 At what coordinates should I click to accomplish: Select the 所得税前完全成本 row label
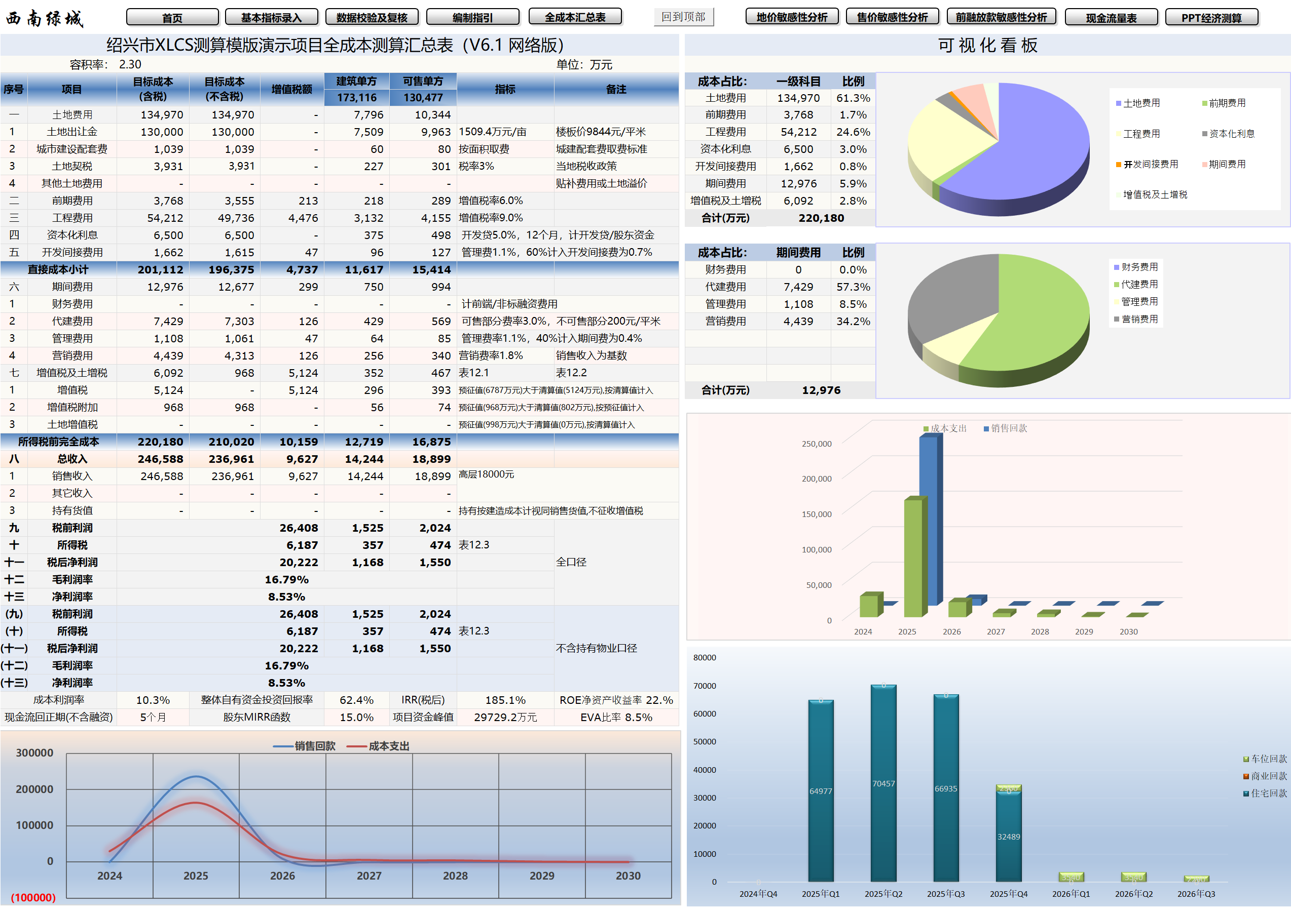(x=58, y=442)
